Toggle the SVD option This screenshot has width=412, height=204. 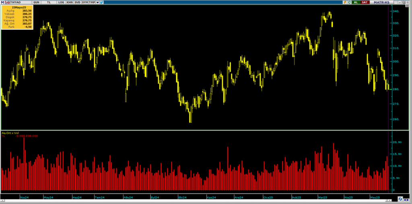click(77, 2)
